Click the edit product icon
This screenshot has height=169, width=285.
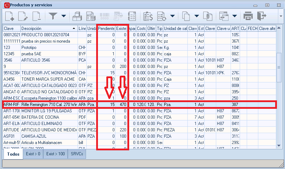23,16
